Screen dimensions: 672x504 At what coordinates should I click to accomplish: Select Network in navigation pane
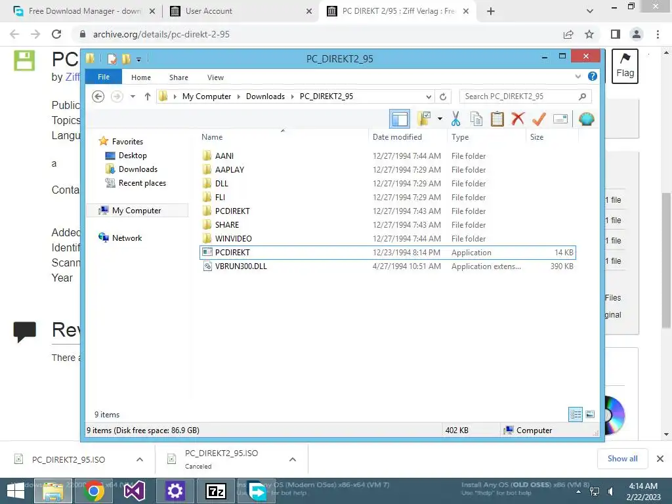point(127,238)
